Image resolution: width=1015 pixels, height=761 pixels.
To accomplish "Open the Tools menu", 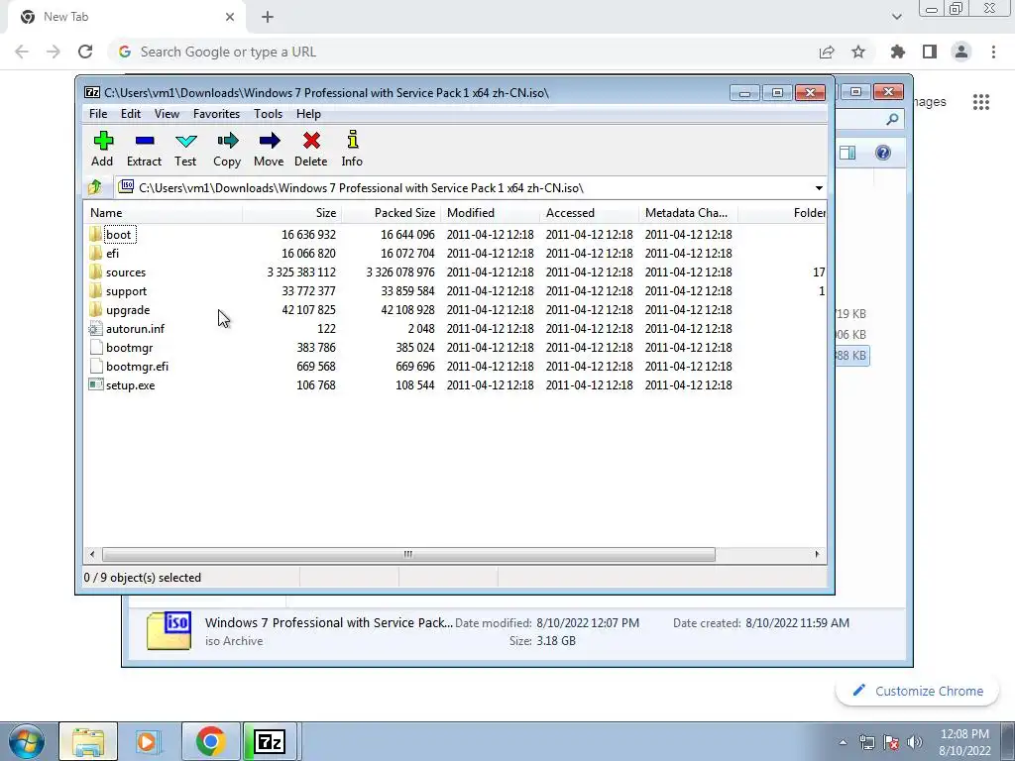I will [x=268, y=114].
